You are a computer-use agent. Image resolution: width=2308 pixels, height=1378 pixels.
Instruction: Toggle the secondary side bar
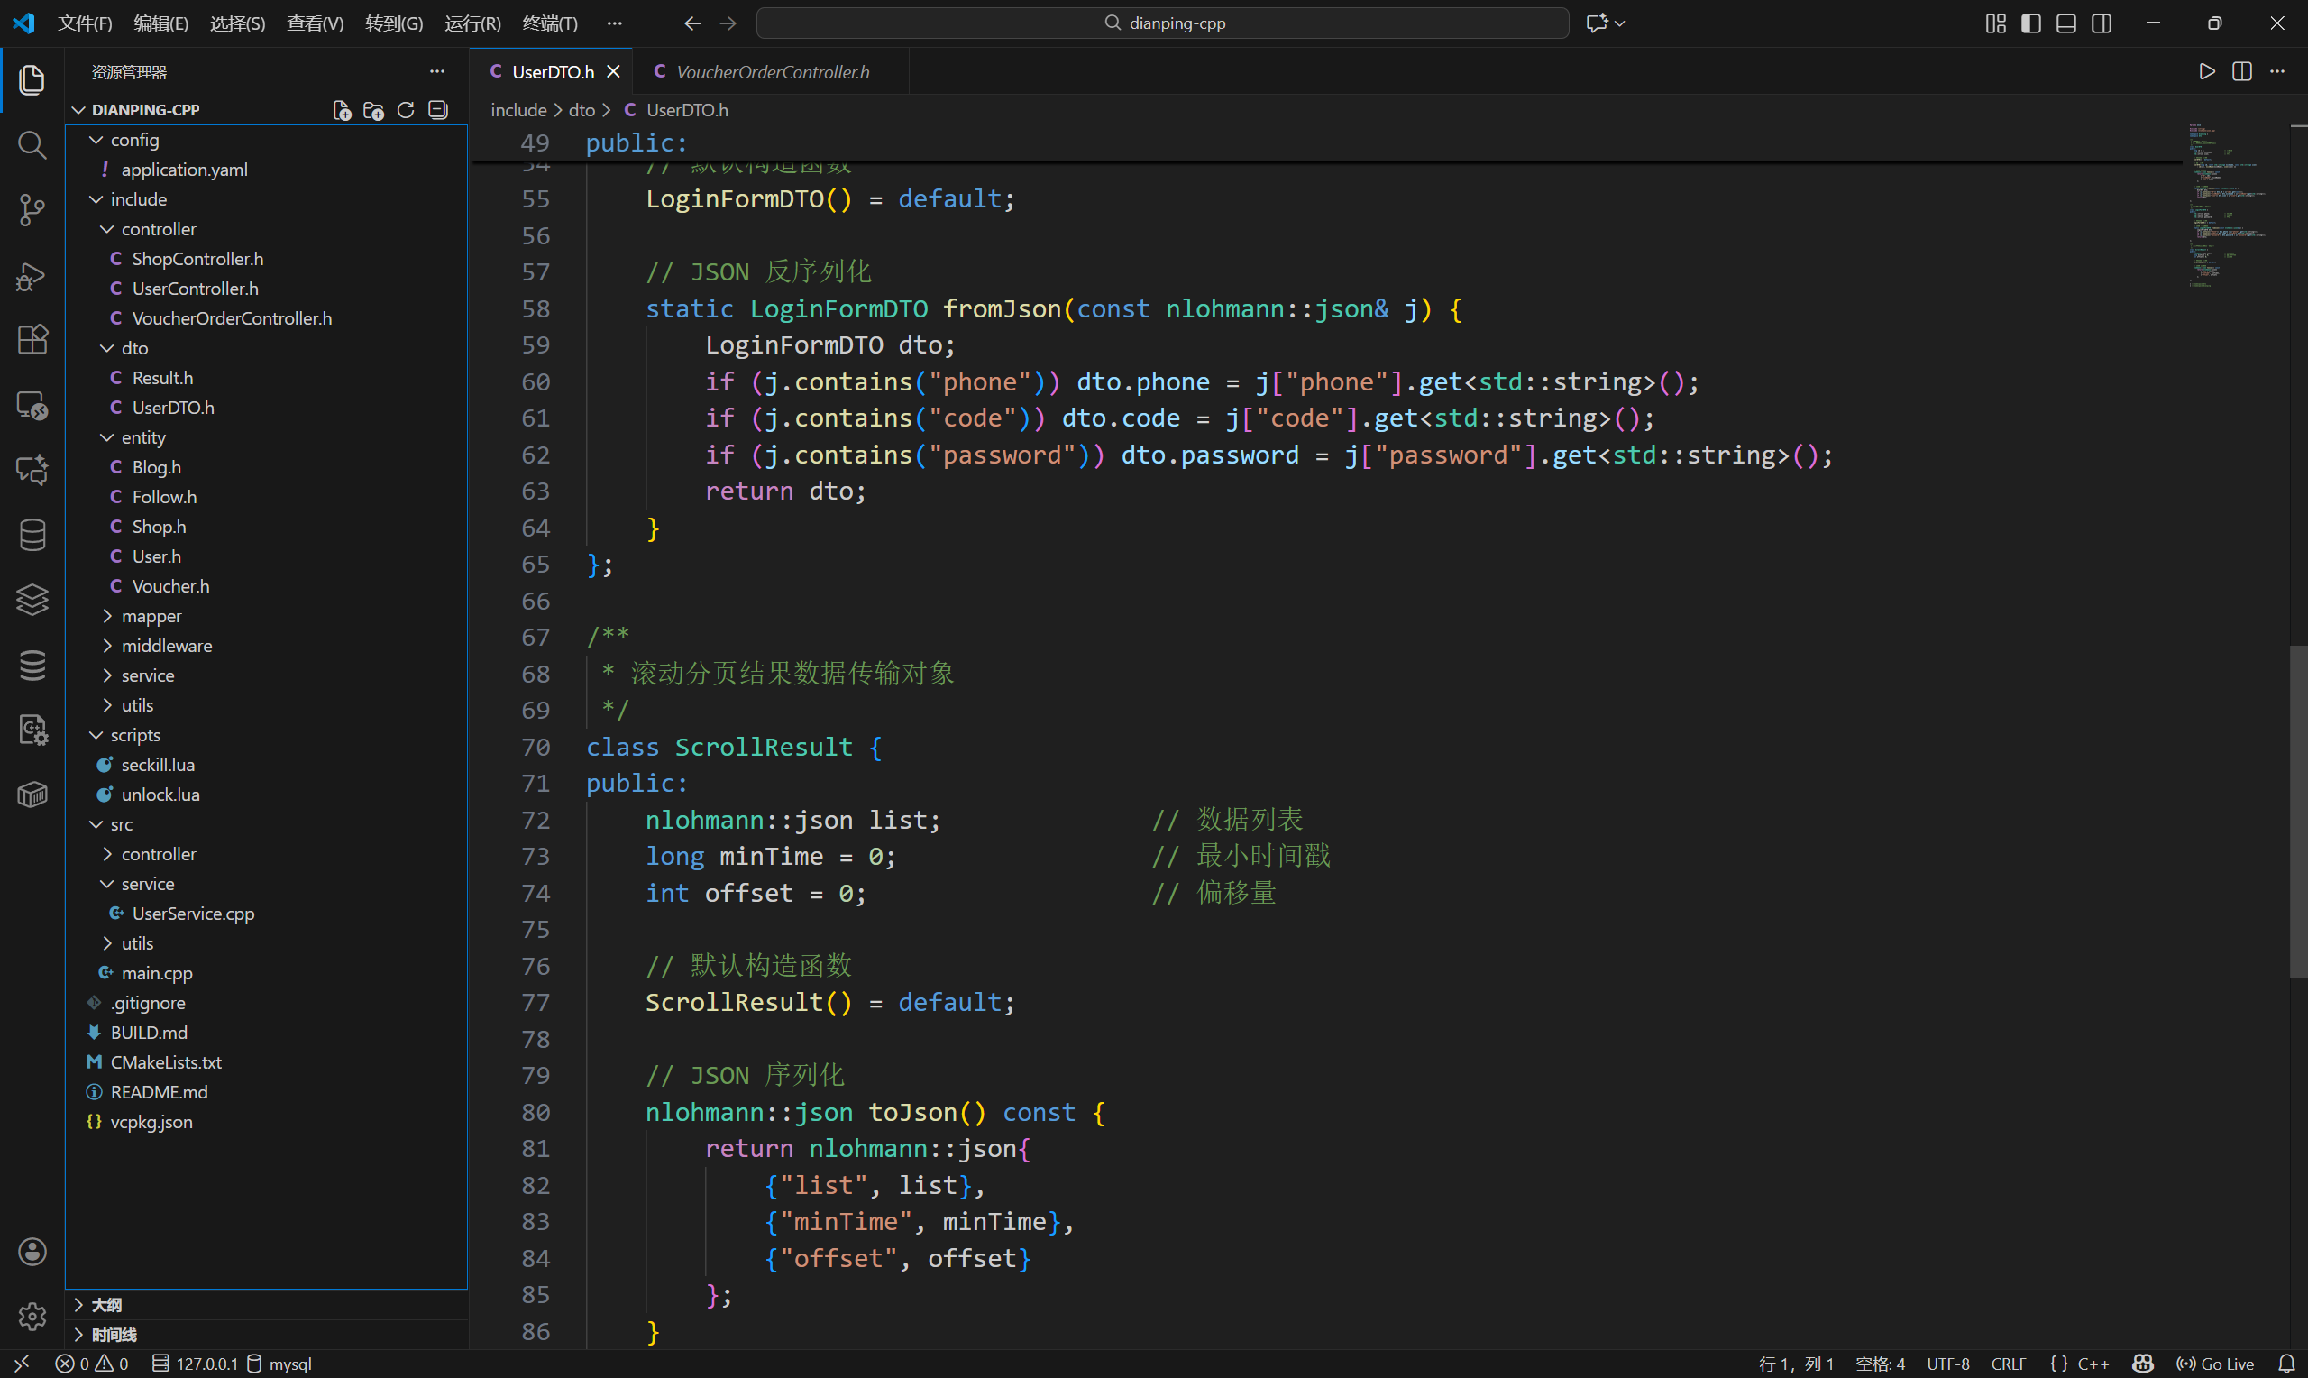point(2101,23)
